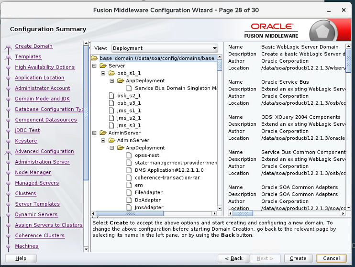Screen dimensions: 355x267
Task: Click 'ODSI XQuery 2004 Components' text
Action: pos(300,117)
